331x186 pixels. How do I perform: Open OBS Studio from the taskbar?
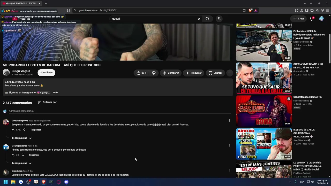(28, 182)
